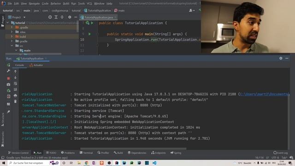The image size is (295, 166).
Task: Expand the .idea folder
Action: coord(12,32)
